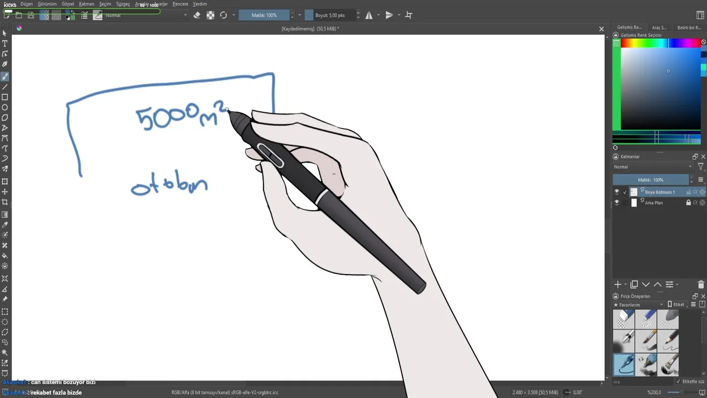The image size is (707, 398).
Task: Click the Ara search field in brush presets
Action: (643, 381)
